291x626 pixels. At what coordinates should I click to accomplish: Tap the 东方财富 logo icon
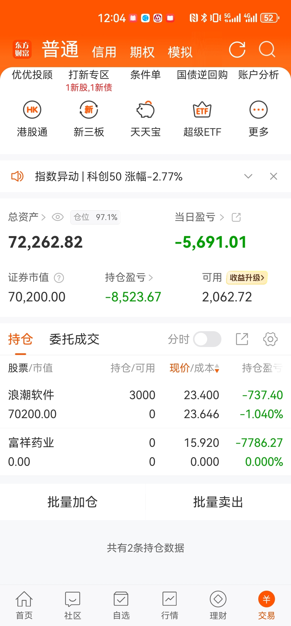(22, 49)
